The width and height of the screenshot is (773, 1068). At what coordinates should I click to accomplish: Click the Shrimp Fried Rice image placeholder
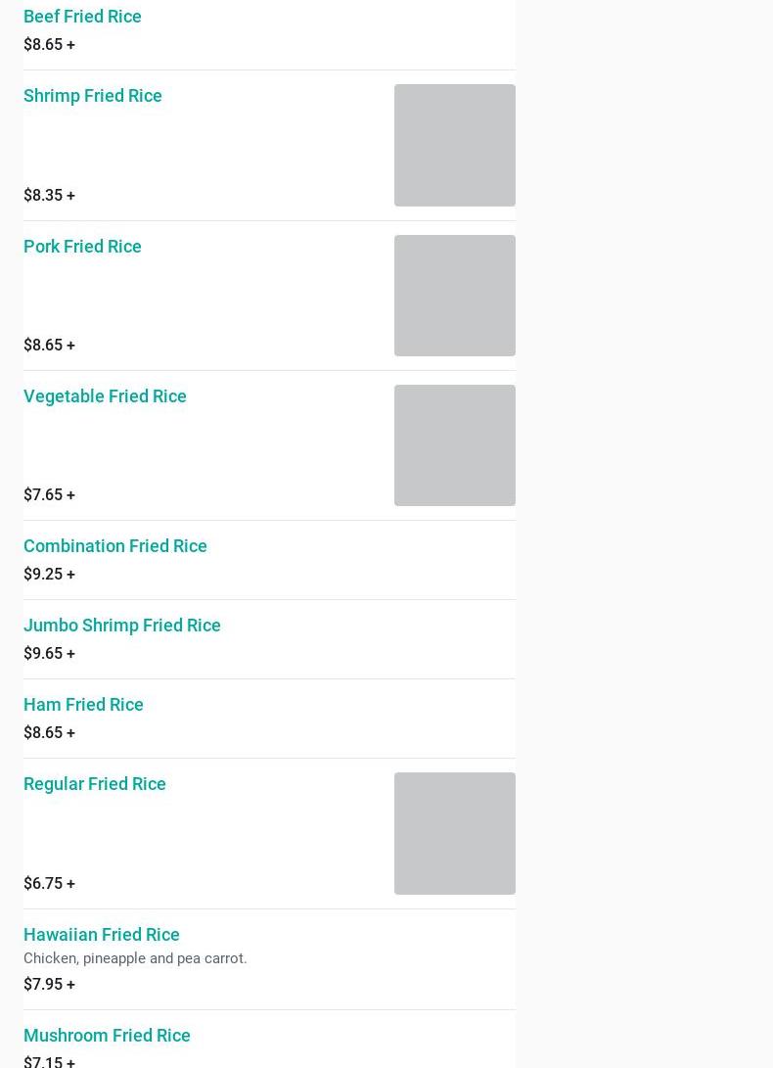454,146
